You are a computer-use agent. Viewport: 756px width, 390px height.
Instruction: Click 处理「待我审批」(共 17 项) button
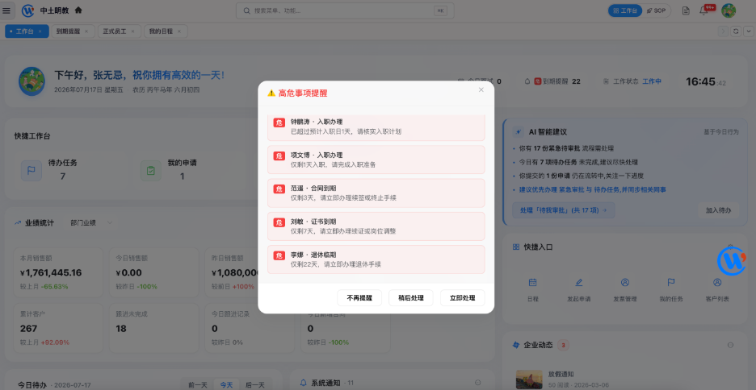(x=563, y=210)
